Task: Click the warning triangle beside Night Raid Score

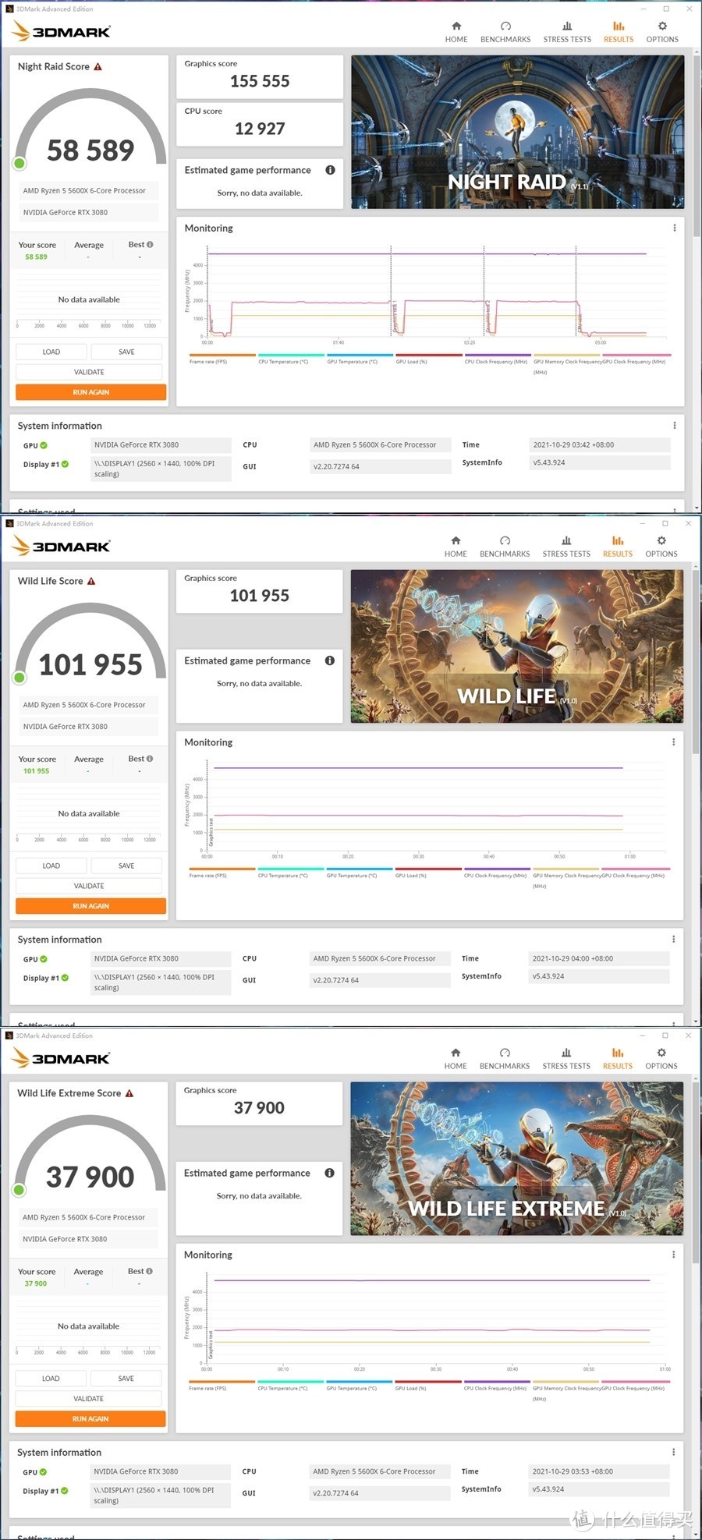Action: [x=98, y=67]
